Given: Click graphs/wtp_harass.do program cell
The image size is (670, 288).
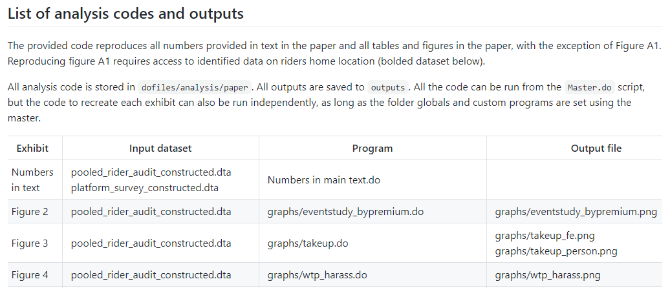Looking at the screenshot, I should (317, 275).
